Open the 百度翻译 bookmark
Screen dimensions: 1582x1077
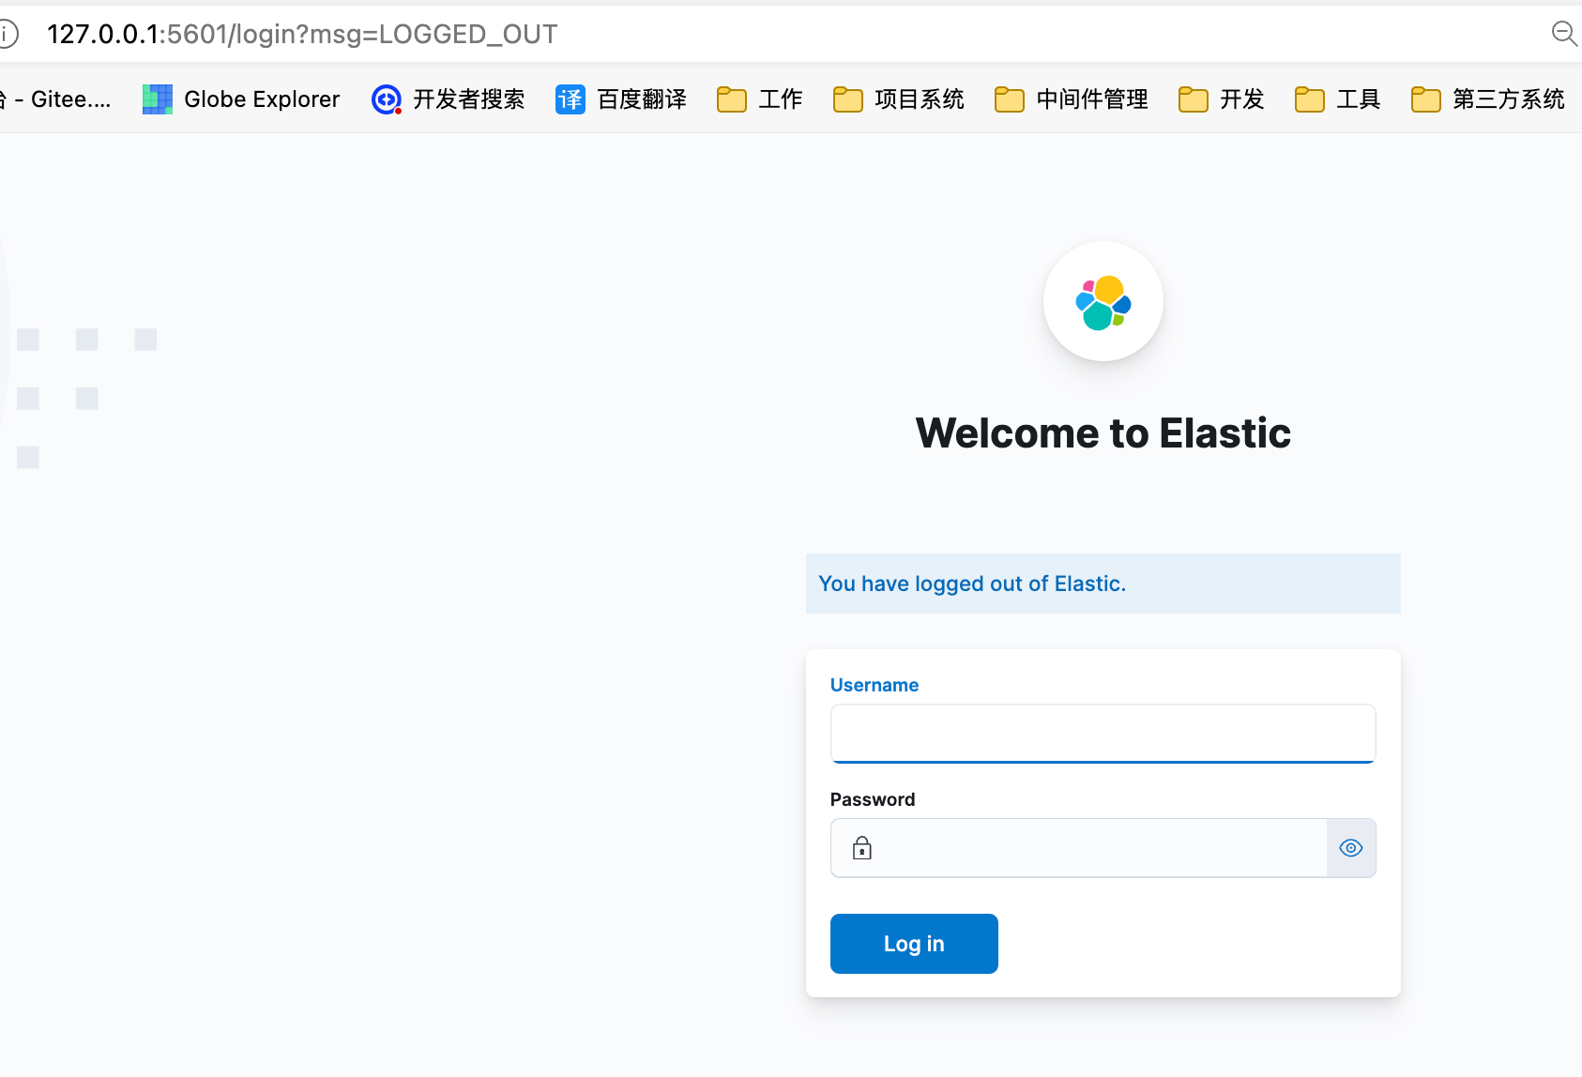[621, 99]
